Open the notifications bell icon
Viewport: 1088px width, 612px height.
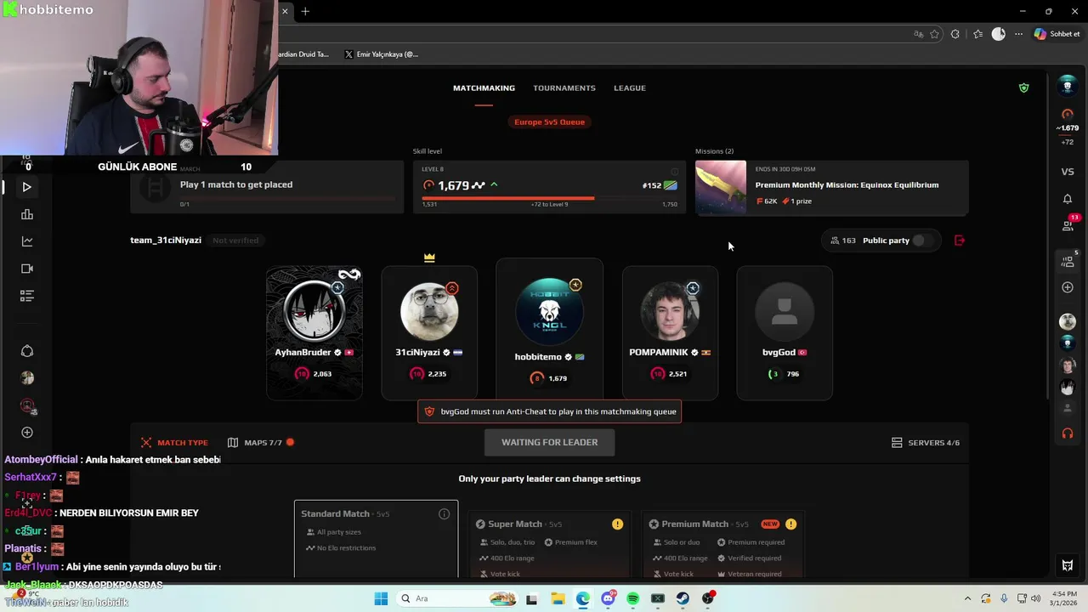[1068, 199]
